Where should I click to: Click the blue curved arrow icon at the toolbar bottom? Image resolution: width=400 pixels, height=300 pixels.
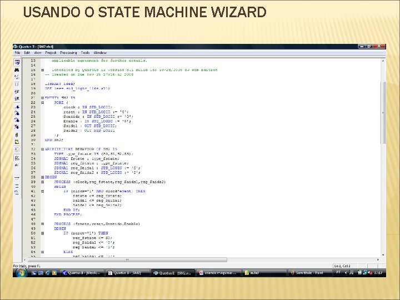pos(17,192)
